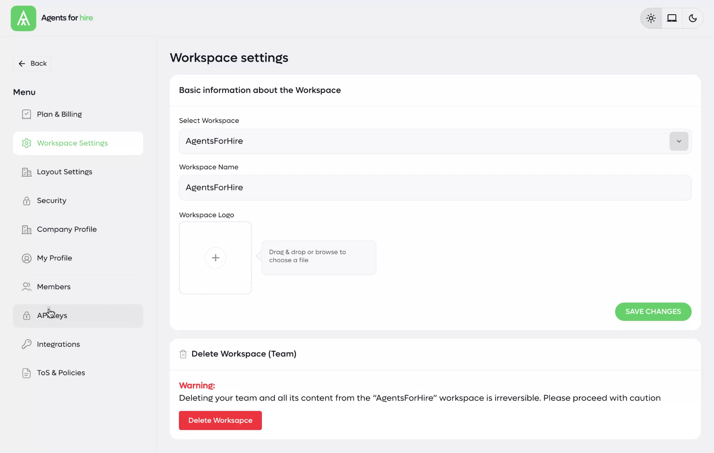Click the Back arrow icon
Viewport: 714px width, 453px height.
click(22, 64)
